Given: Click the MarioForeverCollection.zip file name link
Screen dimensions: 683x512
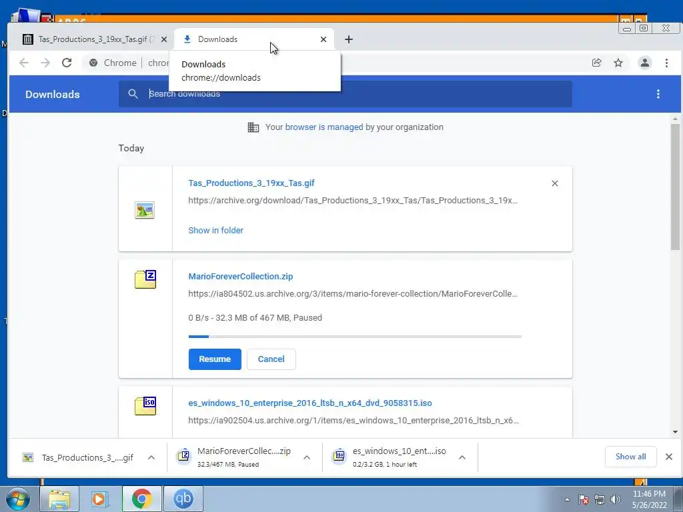Looking at the screenshot, I should pos(240,277).
